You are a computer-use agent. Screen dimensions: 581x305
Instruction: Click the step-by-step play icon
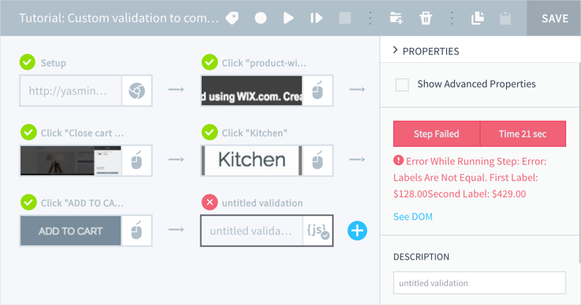(316, 18)
